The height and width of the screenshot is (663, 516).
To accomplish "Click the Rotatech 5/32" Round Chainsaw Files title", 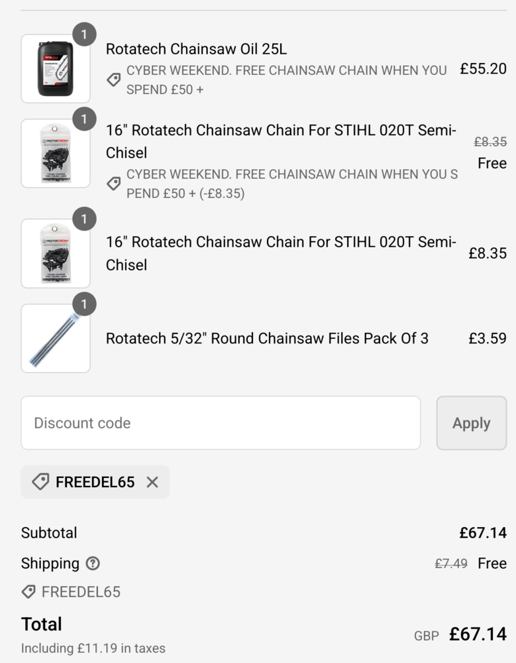I will pos(267,338).
